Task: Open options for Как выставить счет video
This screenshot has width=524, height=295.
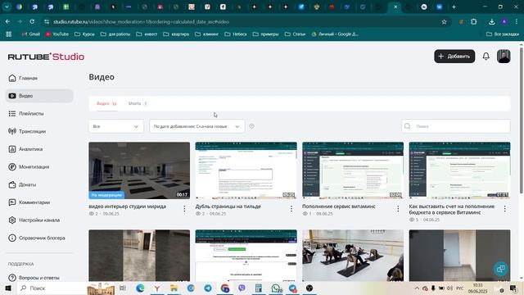Action: pyautogui.click(x=504, y=209)
